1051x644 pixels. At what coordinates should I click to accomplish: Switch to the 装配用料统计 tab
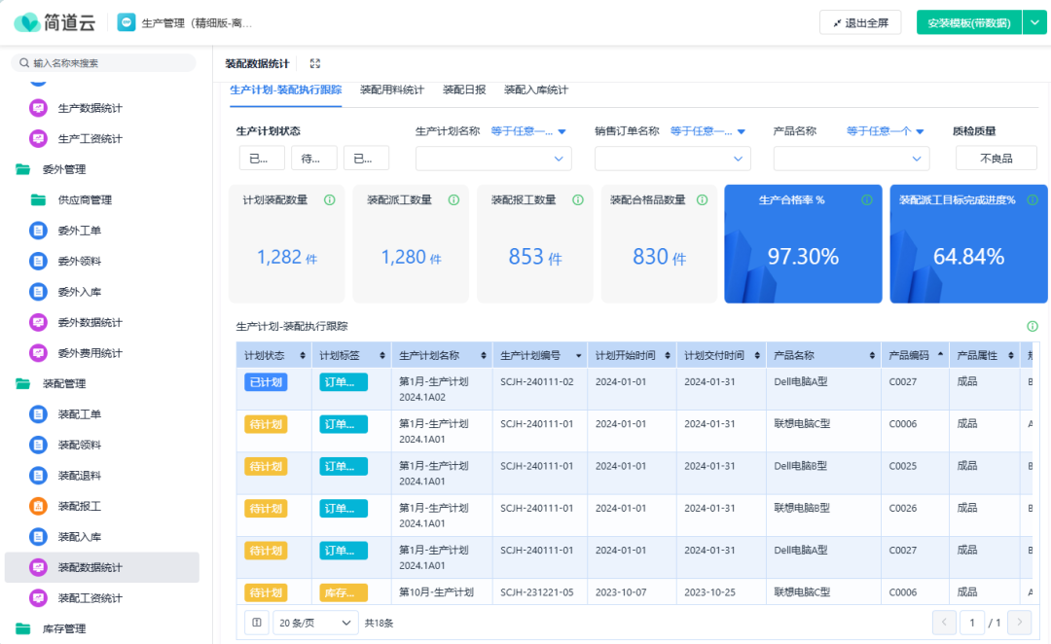[x=392, y=90]
